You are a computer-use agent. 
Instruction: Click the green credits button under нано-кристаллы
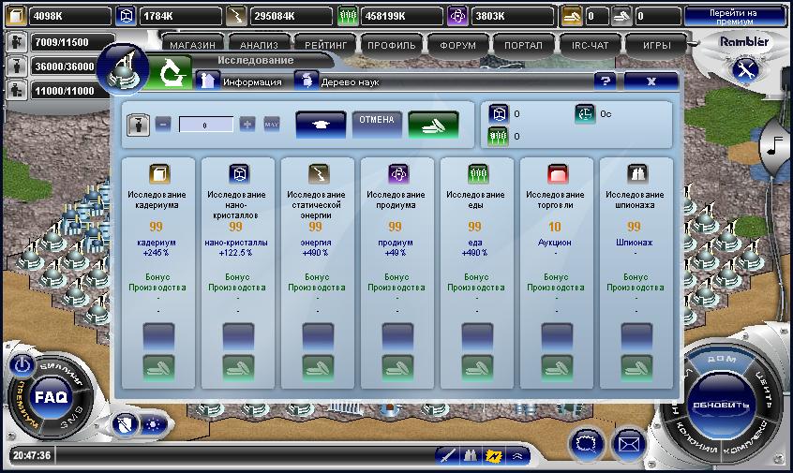coord(238,368)
